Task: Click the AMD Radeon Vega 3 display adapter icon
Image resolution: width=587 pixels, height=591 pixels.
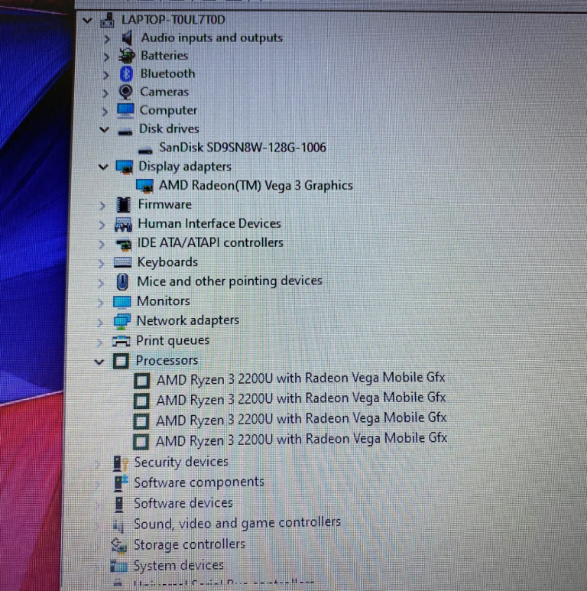Action: [x=144, y=186]
